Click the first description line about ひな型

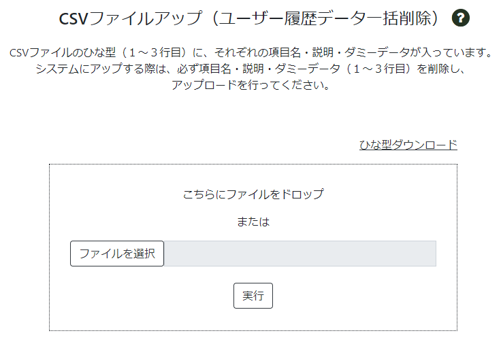pyautogui.click(x=251, y=52)
